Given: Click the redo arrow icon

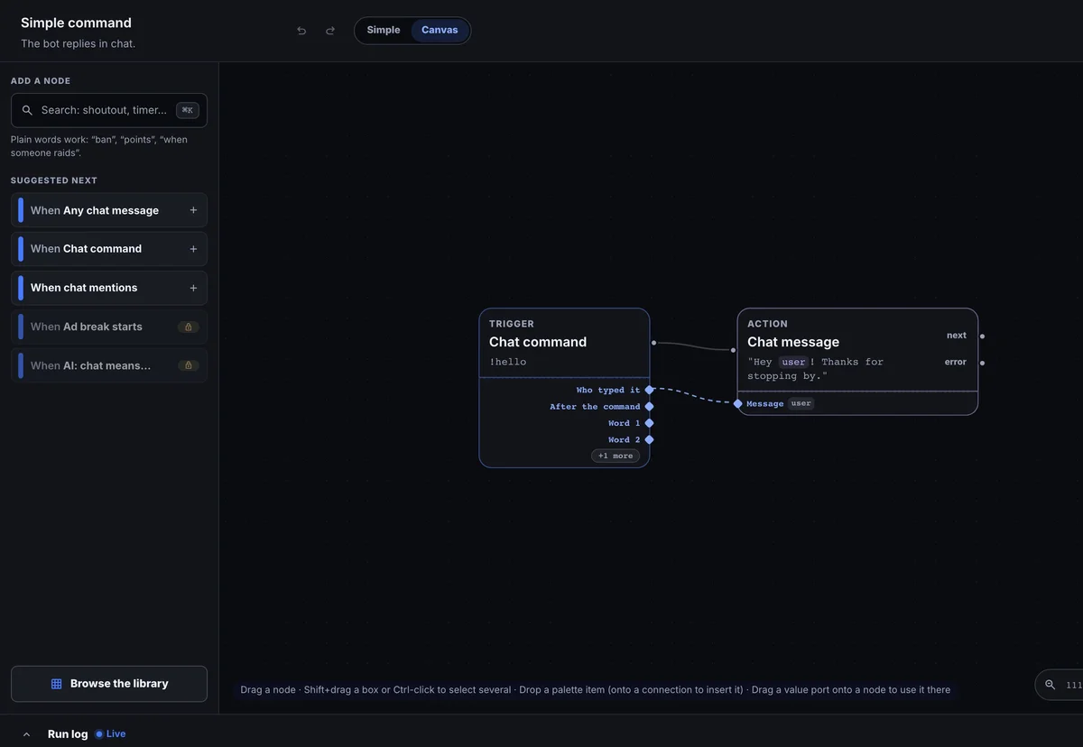Looking at the screenshot, I should coord(330,31).
